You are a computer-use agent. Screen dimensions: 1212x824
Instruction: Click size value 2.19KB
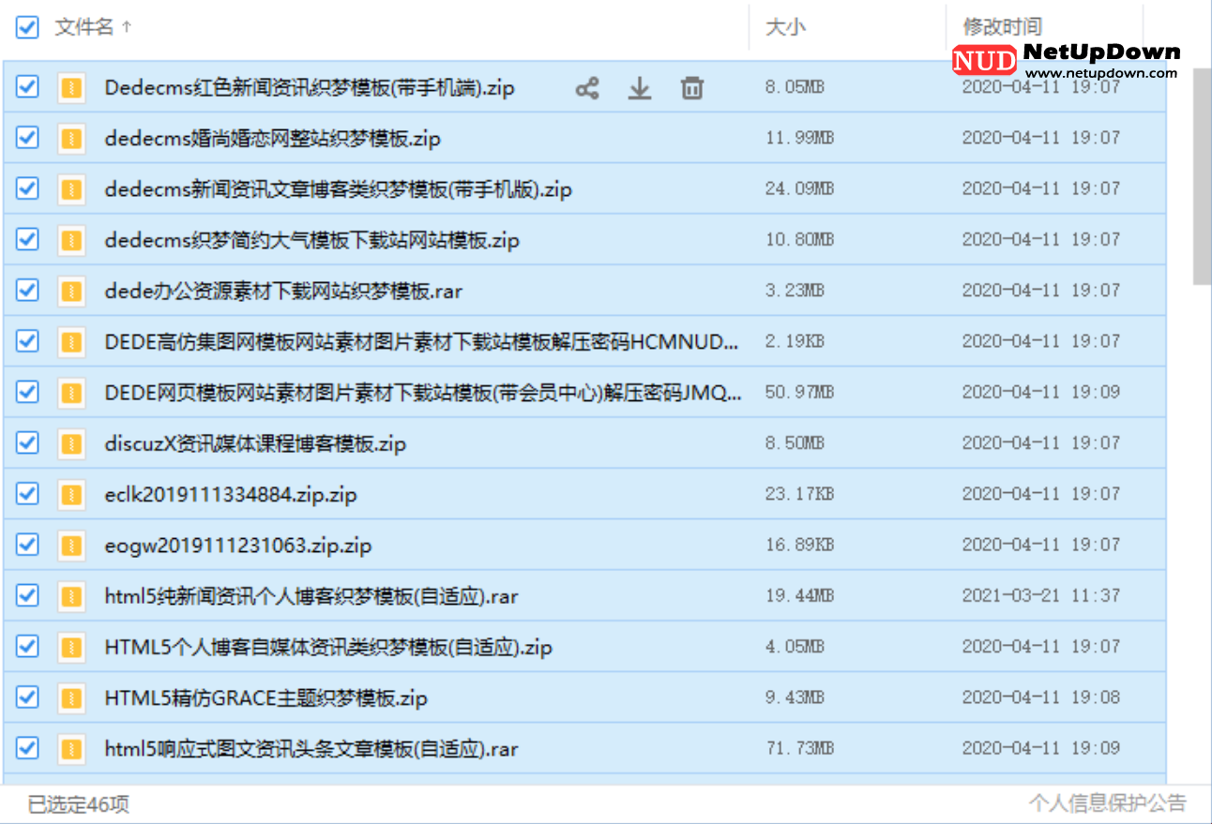click(x=795, y=341)
